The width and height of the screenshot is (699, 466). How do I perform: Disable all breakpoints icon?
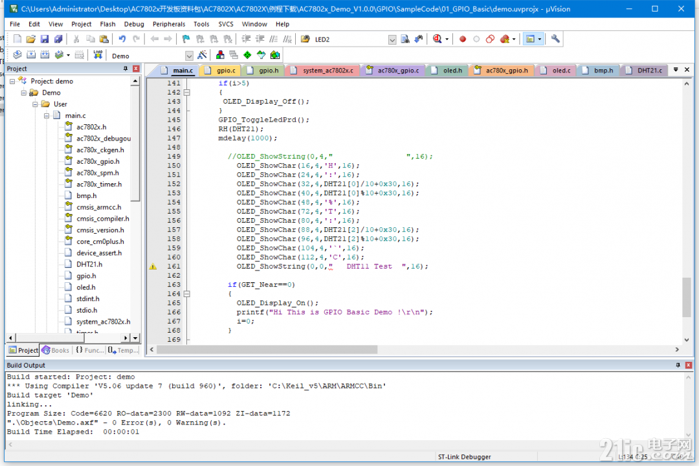tap(490, 39)
